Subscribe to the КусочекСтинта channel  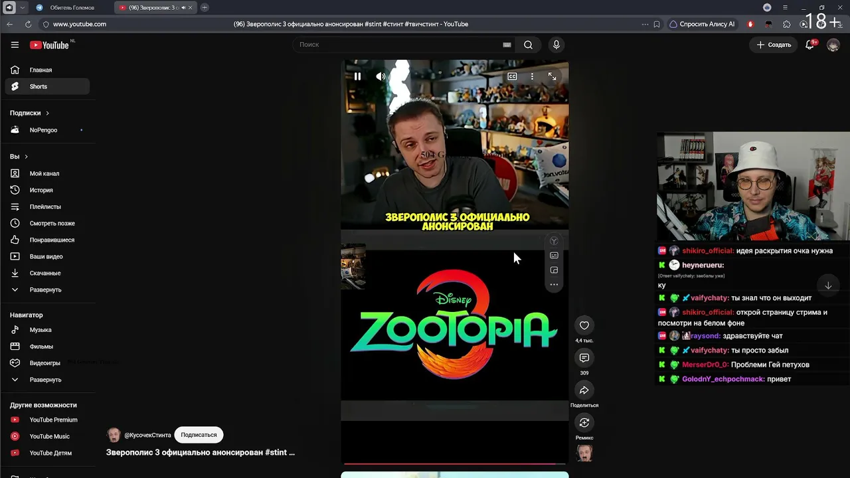[199, 435]
